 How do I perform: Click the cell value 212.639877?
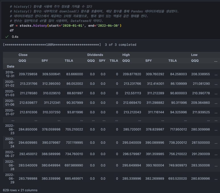click(x=28, y=103)
